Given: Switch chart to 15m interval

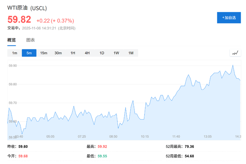Looking at the screenshot, I should click(x=44, y=53).
